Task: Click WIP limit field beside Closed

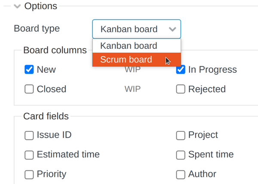Action: (132, 89)
